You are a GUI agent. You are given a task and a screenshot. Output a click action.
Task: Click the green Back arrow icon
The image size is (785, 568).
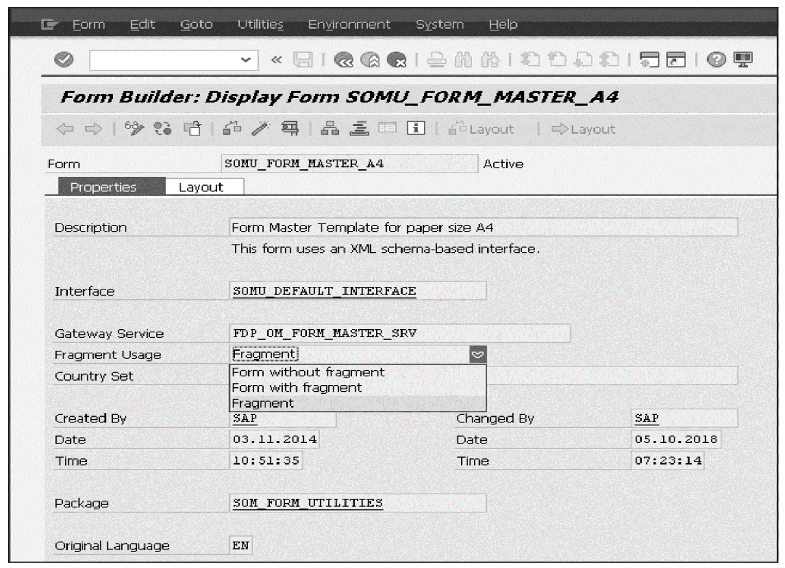[x=344, y=60]
